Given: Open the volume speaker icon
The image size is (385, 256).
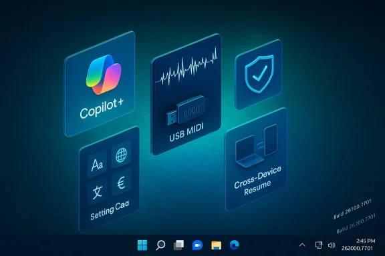Looking at the screenshot, I should [332, 245].
